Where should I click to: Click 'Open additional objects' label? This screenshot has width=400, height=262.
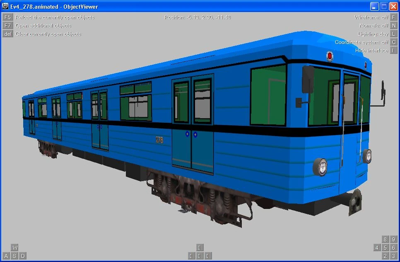coord(43,26)
